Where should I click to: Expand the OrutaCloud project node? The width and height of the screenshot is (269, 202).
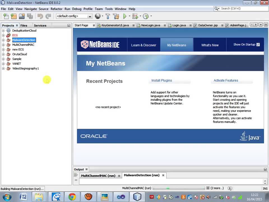[x=3, y=54]
